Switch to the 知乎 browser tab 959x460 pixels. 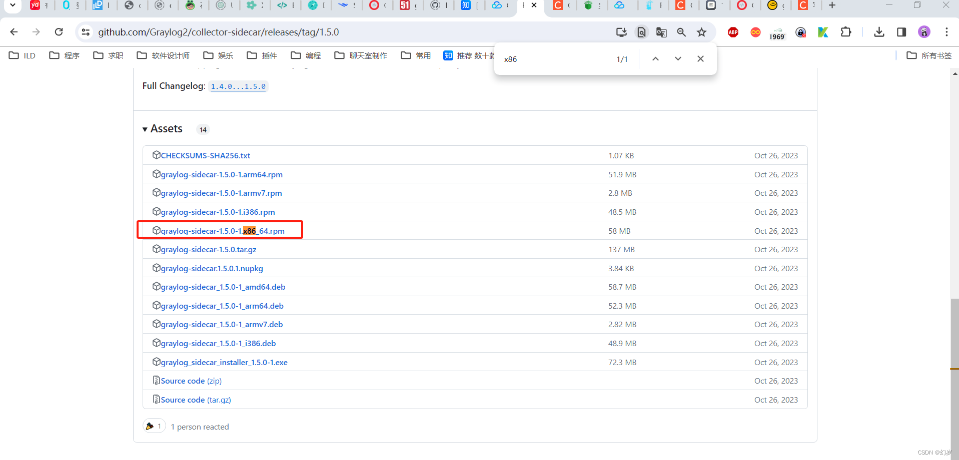coord(468,6)
